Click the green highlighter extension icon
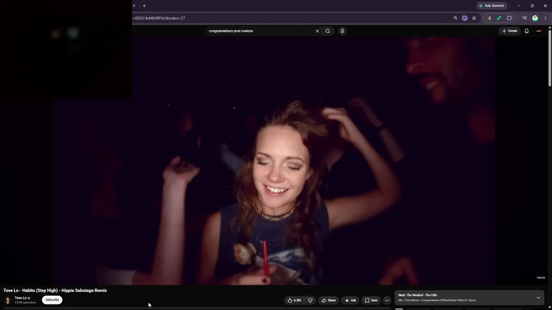 499,18
